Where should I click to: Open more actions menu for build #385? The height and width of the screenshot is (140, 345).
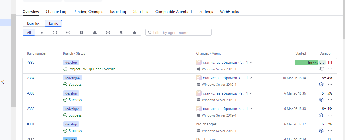pos(330,69)
